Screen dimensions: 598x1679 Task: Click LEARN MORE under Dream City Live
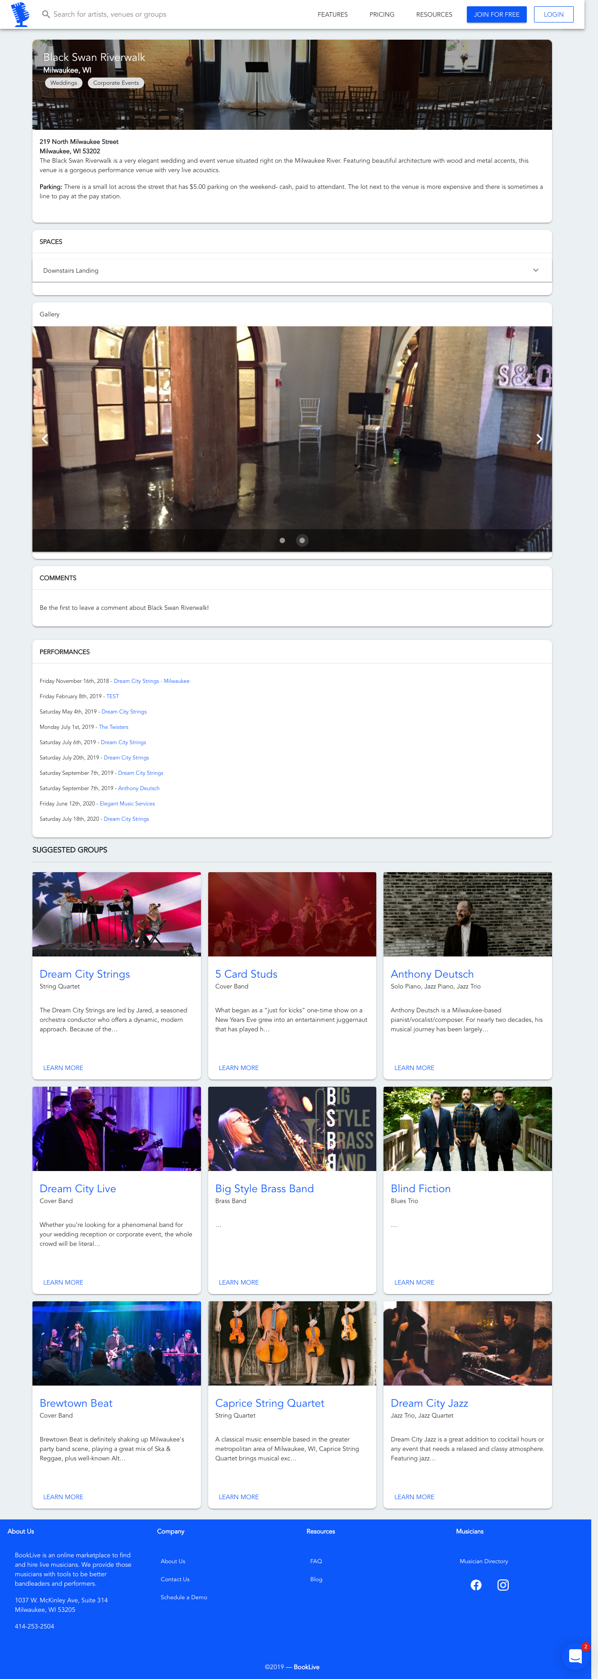pos(63,1282)
